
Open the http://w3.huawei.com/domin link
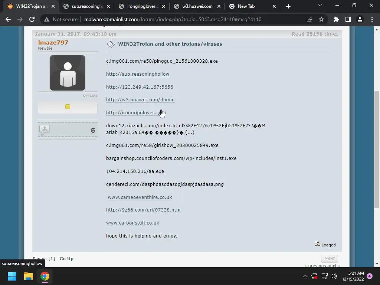pyautogui.click(x=140, y=99)
